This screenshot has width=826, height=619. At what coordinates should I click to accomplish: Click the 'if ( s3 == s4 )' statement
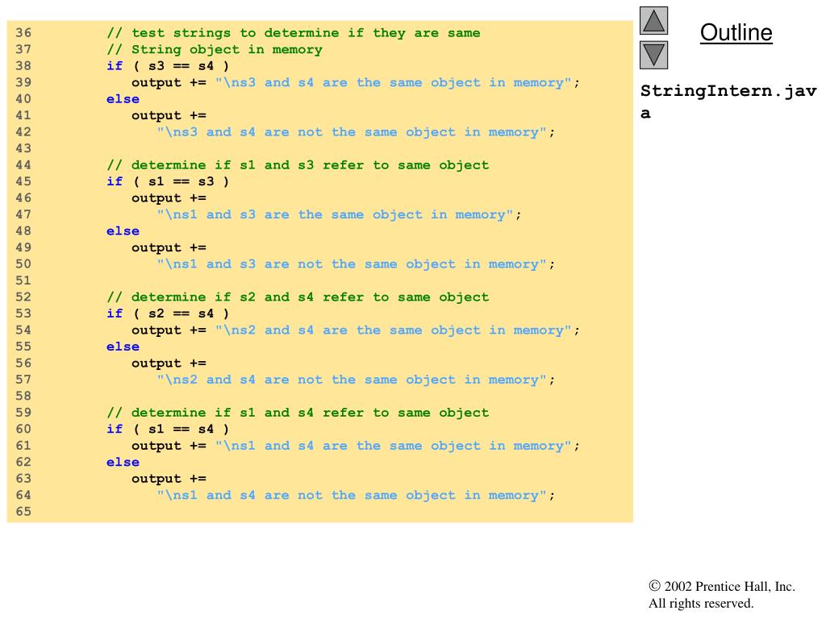[x=168, y=66]
